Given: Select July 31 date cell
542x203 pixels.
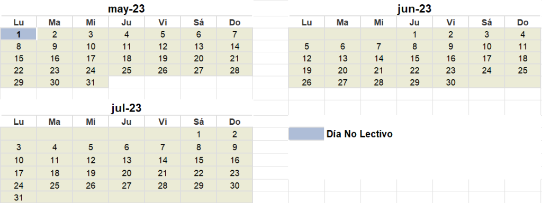Looking at the screenshot, I should click(19, 198).
